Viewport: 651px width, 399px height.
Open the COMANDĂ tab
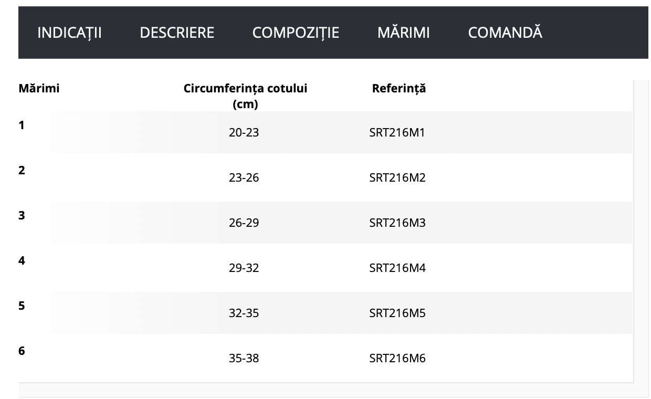(505, 33)
